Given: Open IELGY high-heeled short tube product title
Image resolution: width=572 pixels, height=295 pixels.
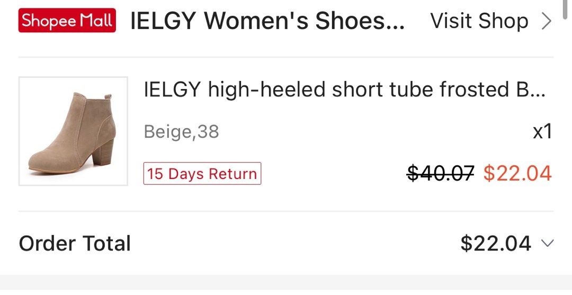Looking at the screenshot, I should 345,89.
